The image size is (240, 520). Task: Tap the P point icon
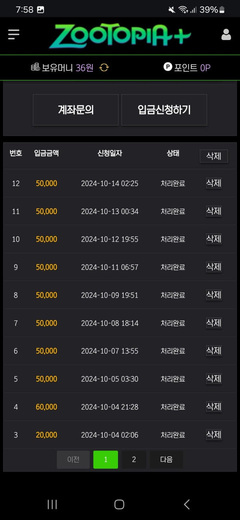pos(168,67)
